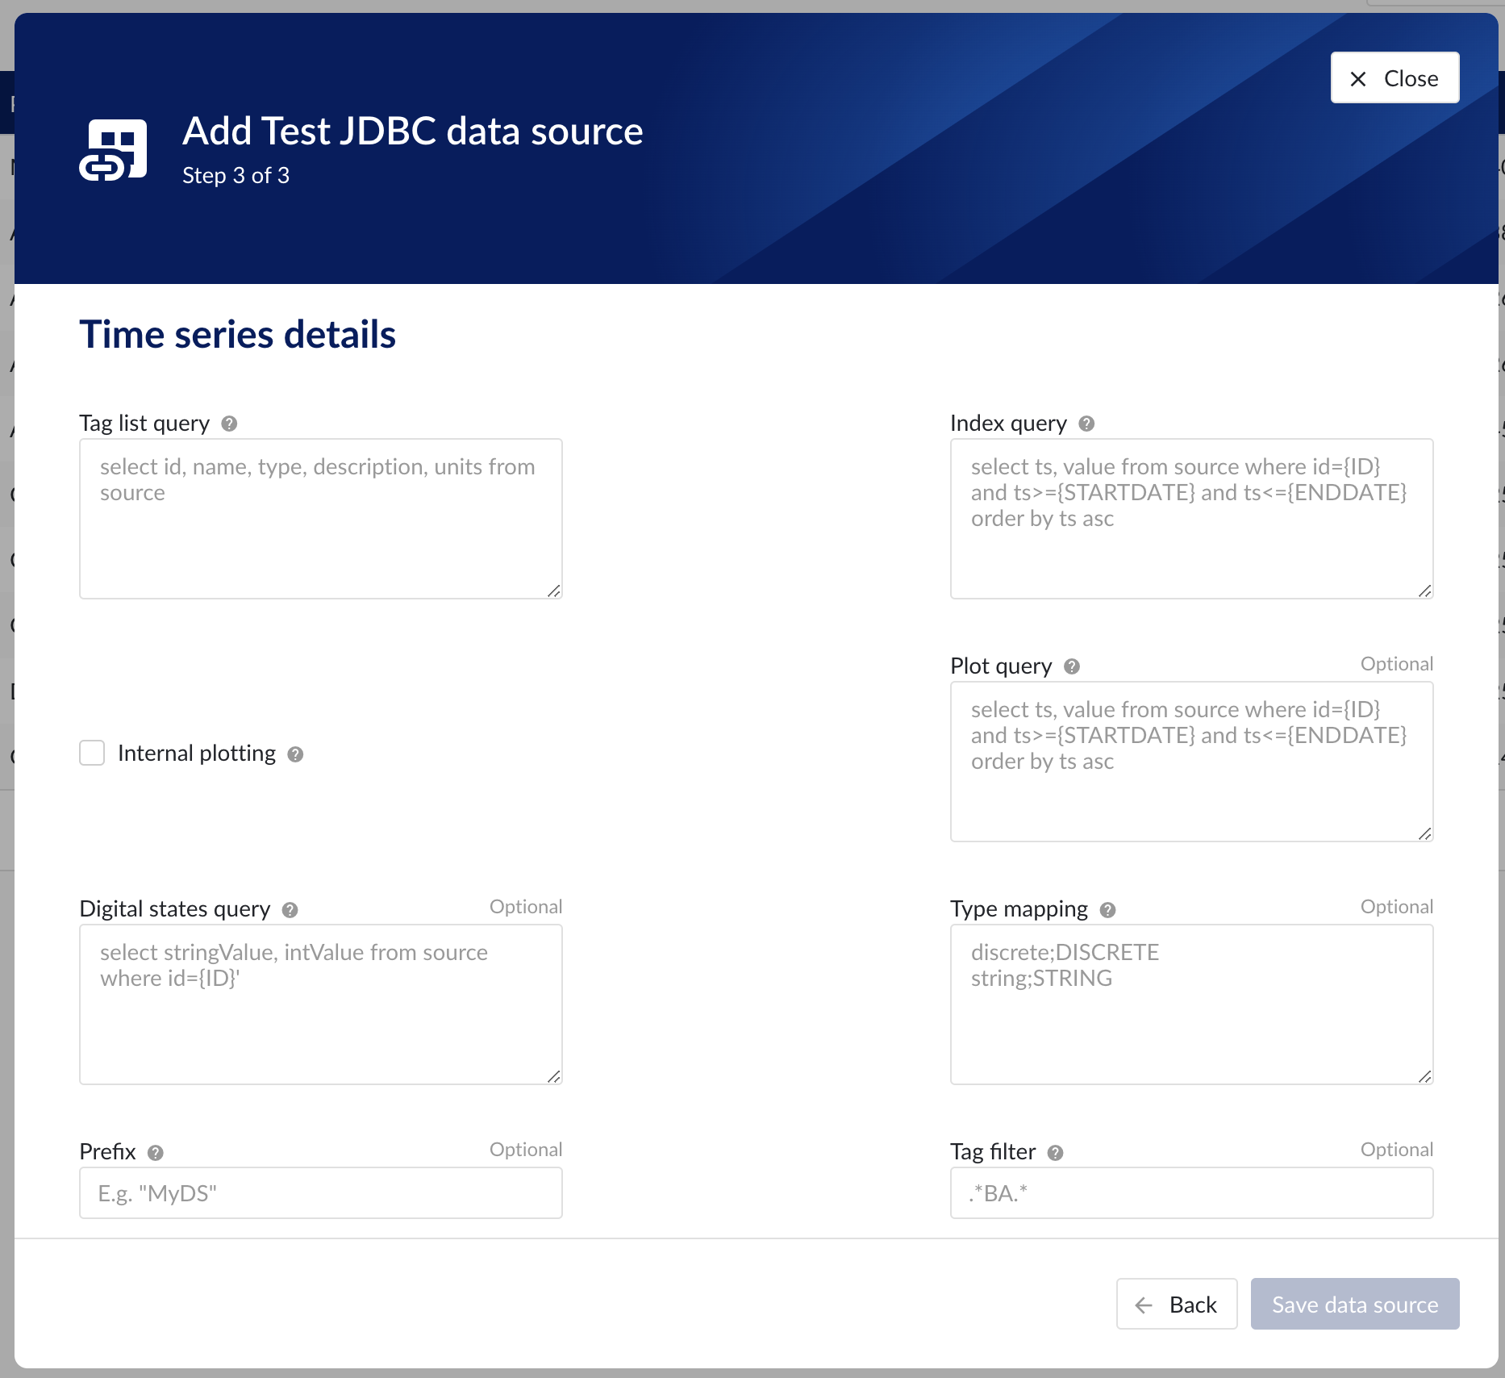The image size is (1505, 1378).
Task: Close the Add Test JDBC dialog
Action: 1395,77
